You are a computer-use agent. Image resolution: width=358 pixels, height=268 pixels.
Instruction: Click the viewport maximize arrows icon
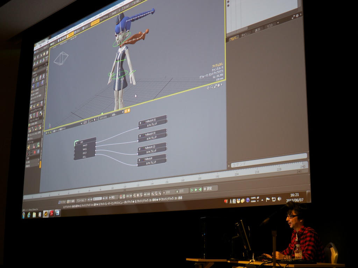click(215, 86)
